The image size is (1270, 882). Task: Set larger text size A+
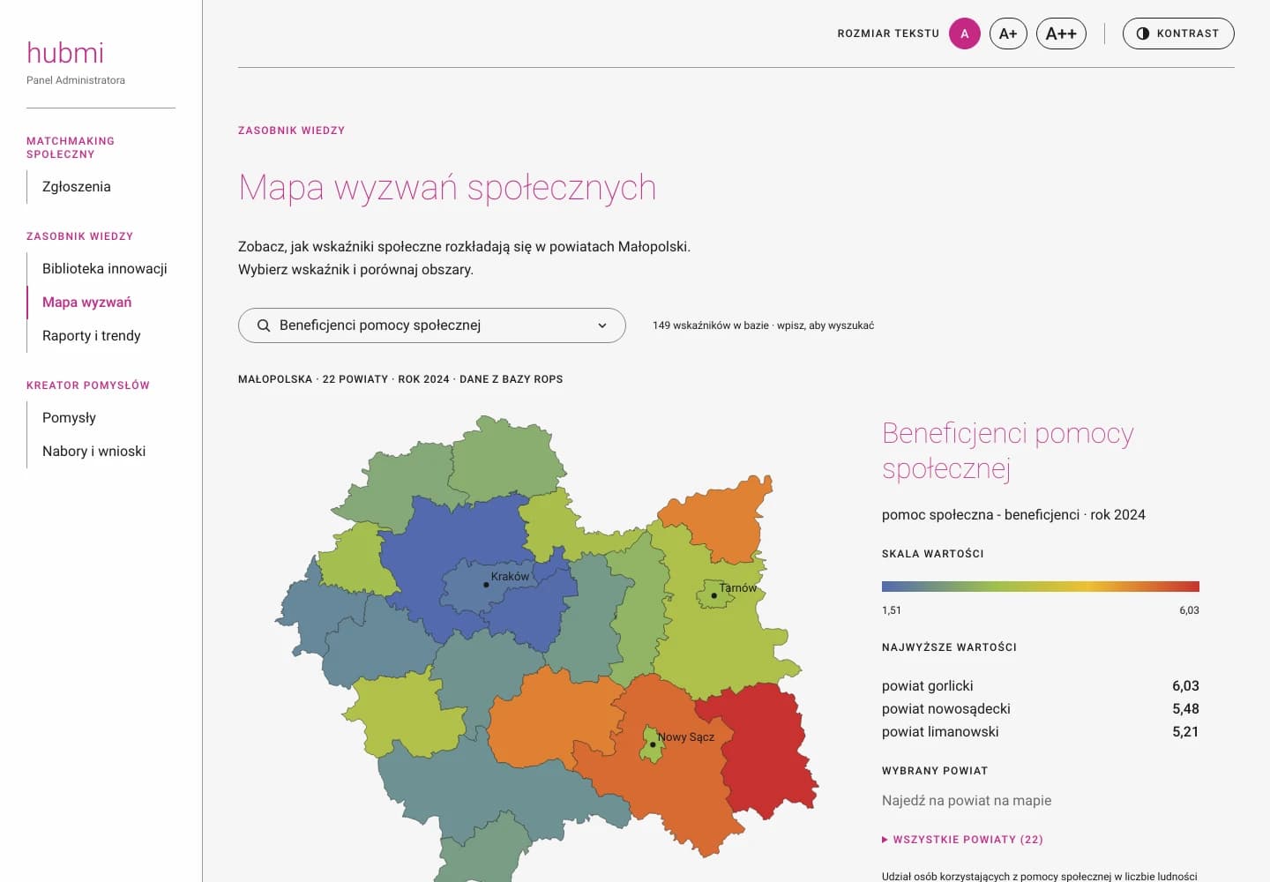[x=1008, y=34]
